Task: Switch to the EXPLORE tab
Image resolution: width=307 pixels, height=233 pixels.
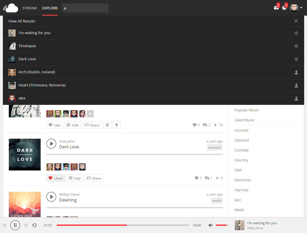Action: (50, 8)
